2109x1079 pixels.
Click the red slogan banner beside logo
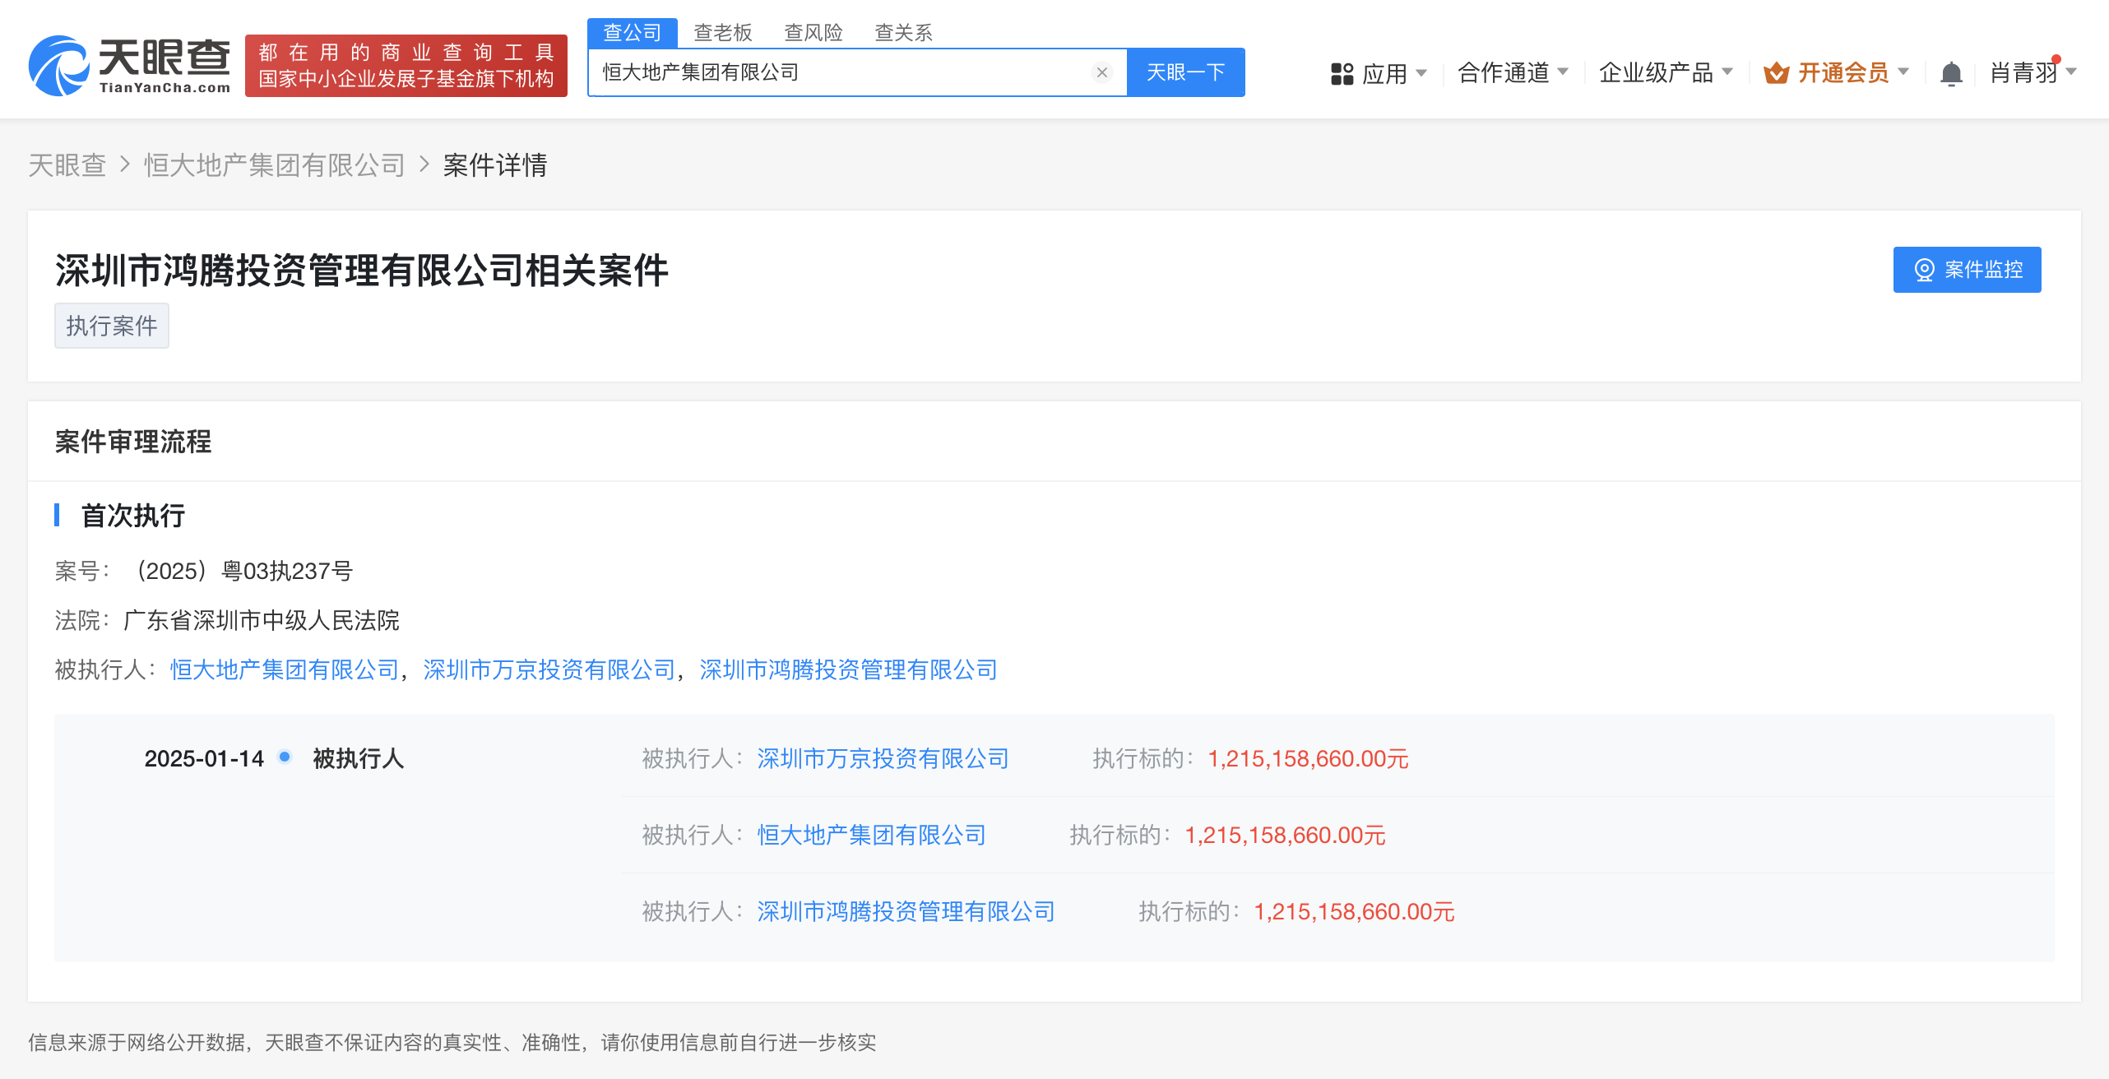tap(406, 66)
